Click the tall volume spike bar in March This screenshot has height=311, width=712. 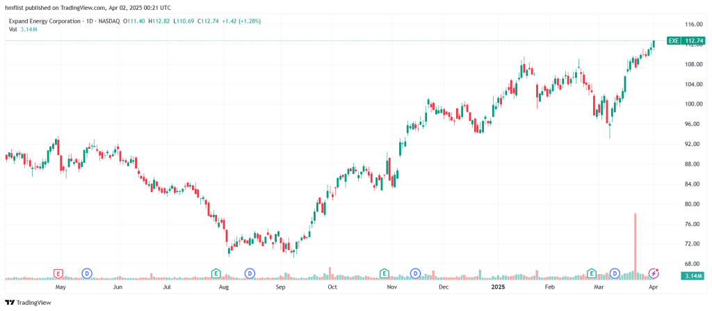pyautogui.click(x=635, y=242)
